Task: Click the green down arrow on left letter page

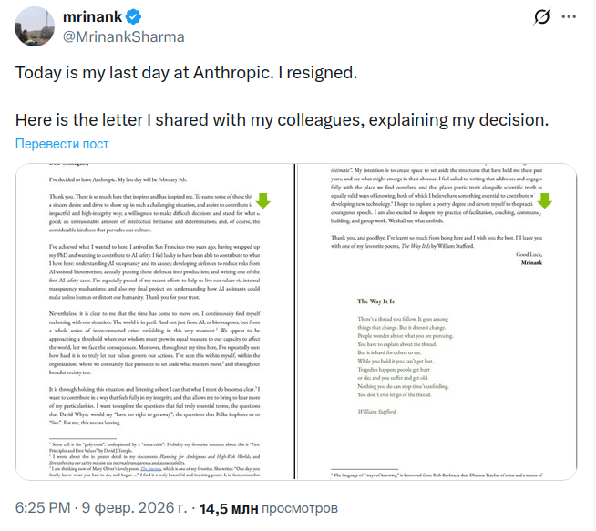Action: (262, 201)
